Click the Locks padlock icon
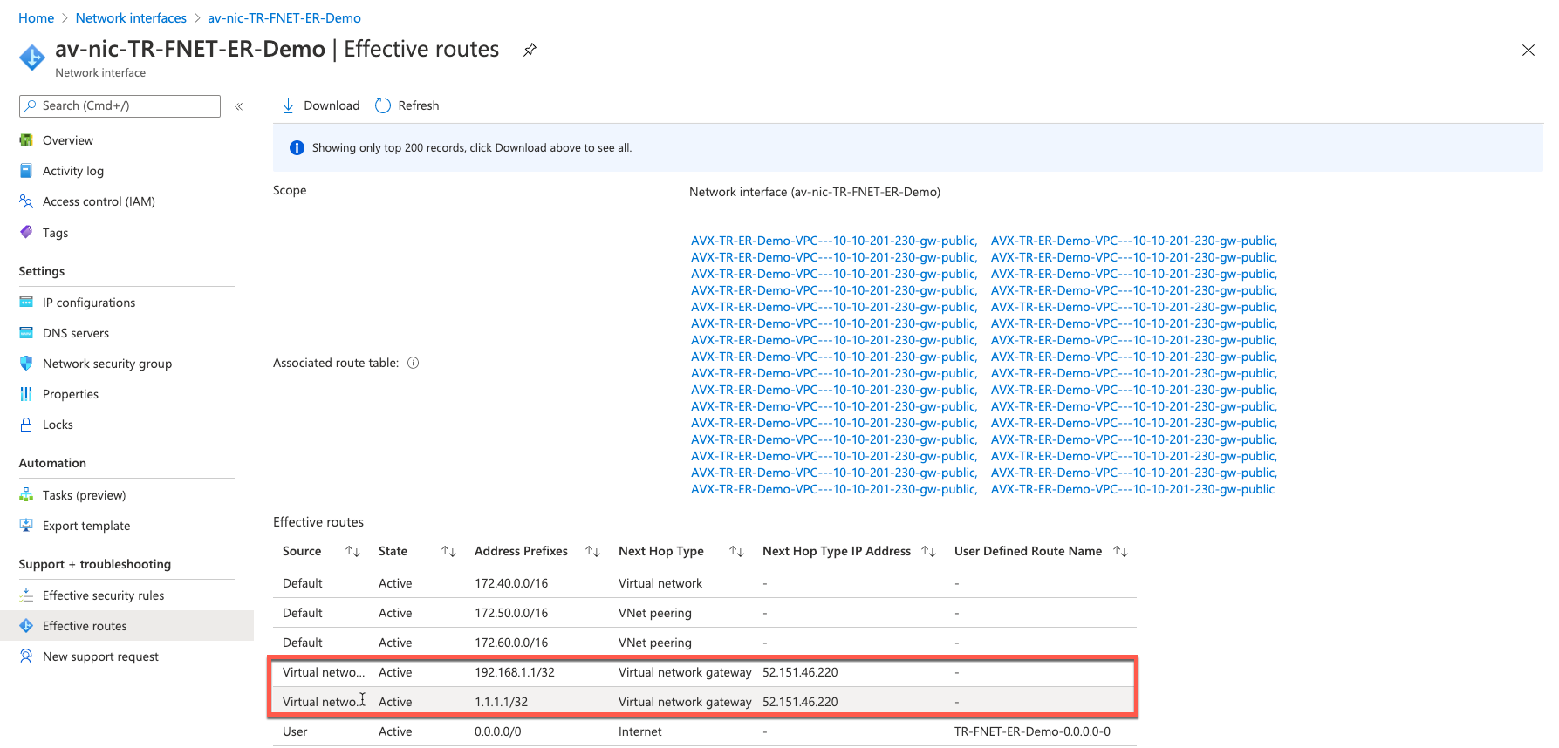Viewport: 1559px width, 748px height. (26, 425)
